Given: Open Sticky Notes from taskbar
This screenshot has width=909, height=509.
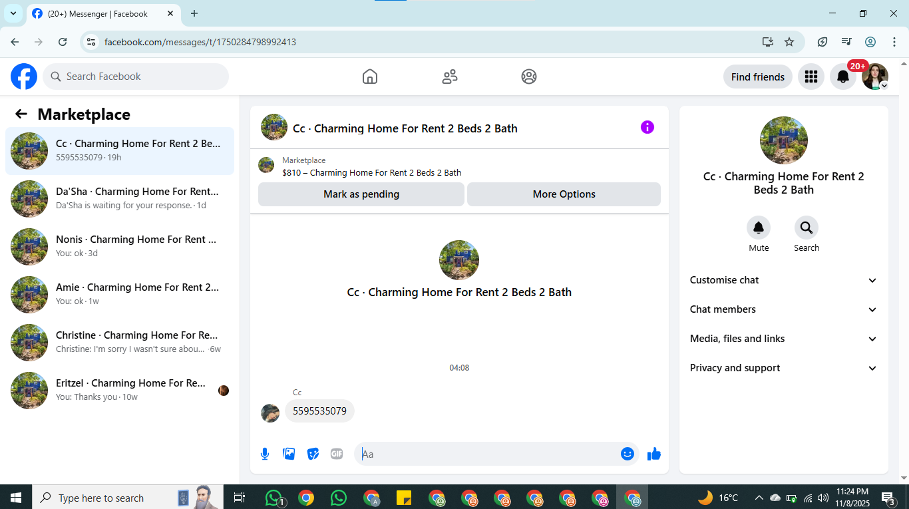Looking at the screenshot, I should click(x=404, y=498).
